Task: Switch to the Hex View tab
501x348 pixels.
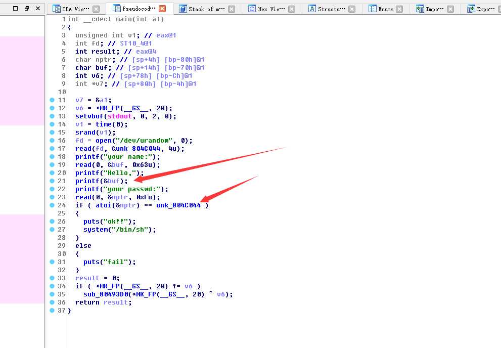Action: coord(271,9)
